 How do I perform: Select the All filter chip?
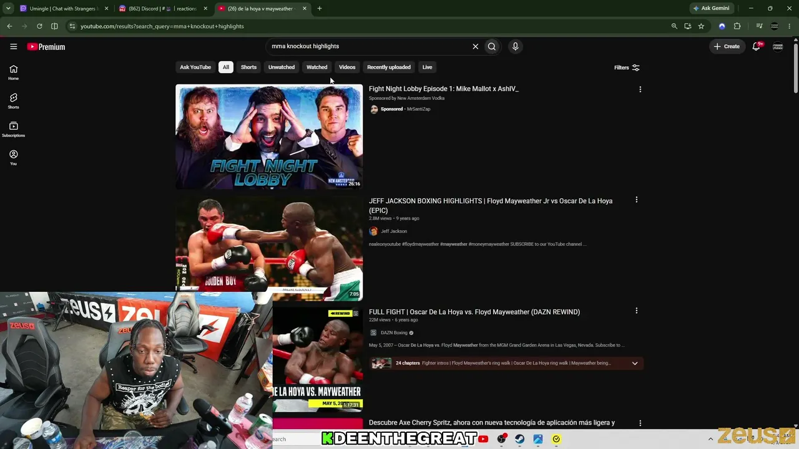point(226,67)
